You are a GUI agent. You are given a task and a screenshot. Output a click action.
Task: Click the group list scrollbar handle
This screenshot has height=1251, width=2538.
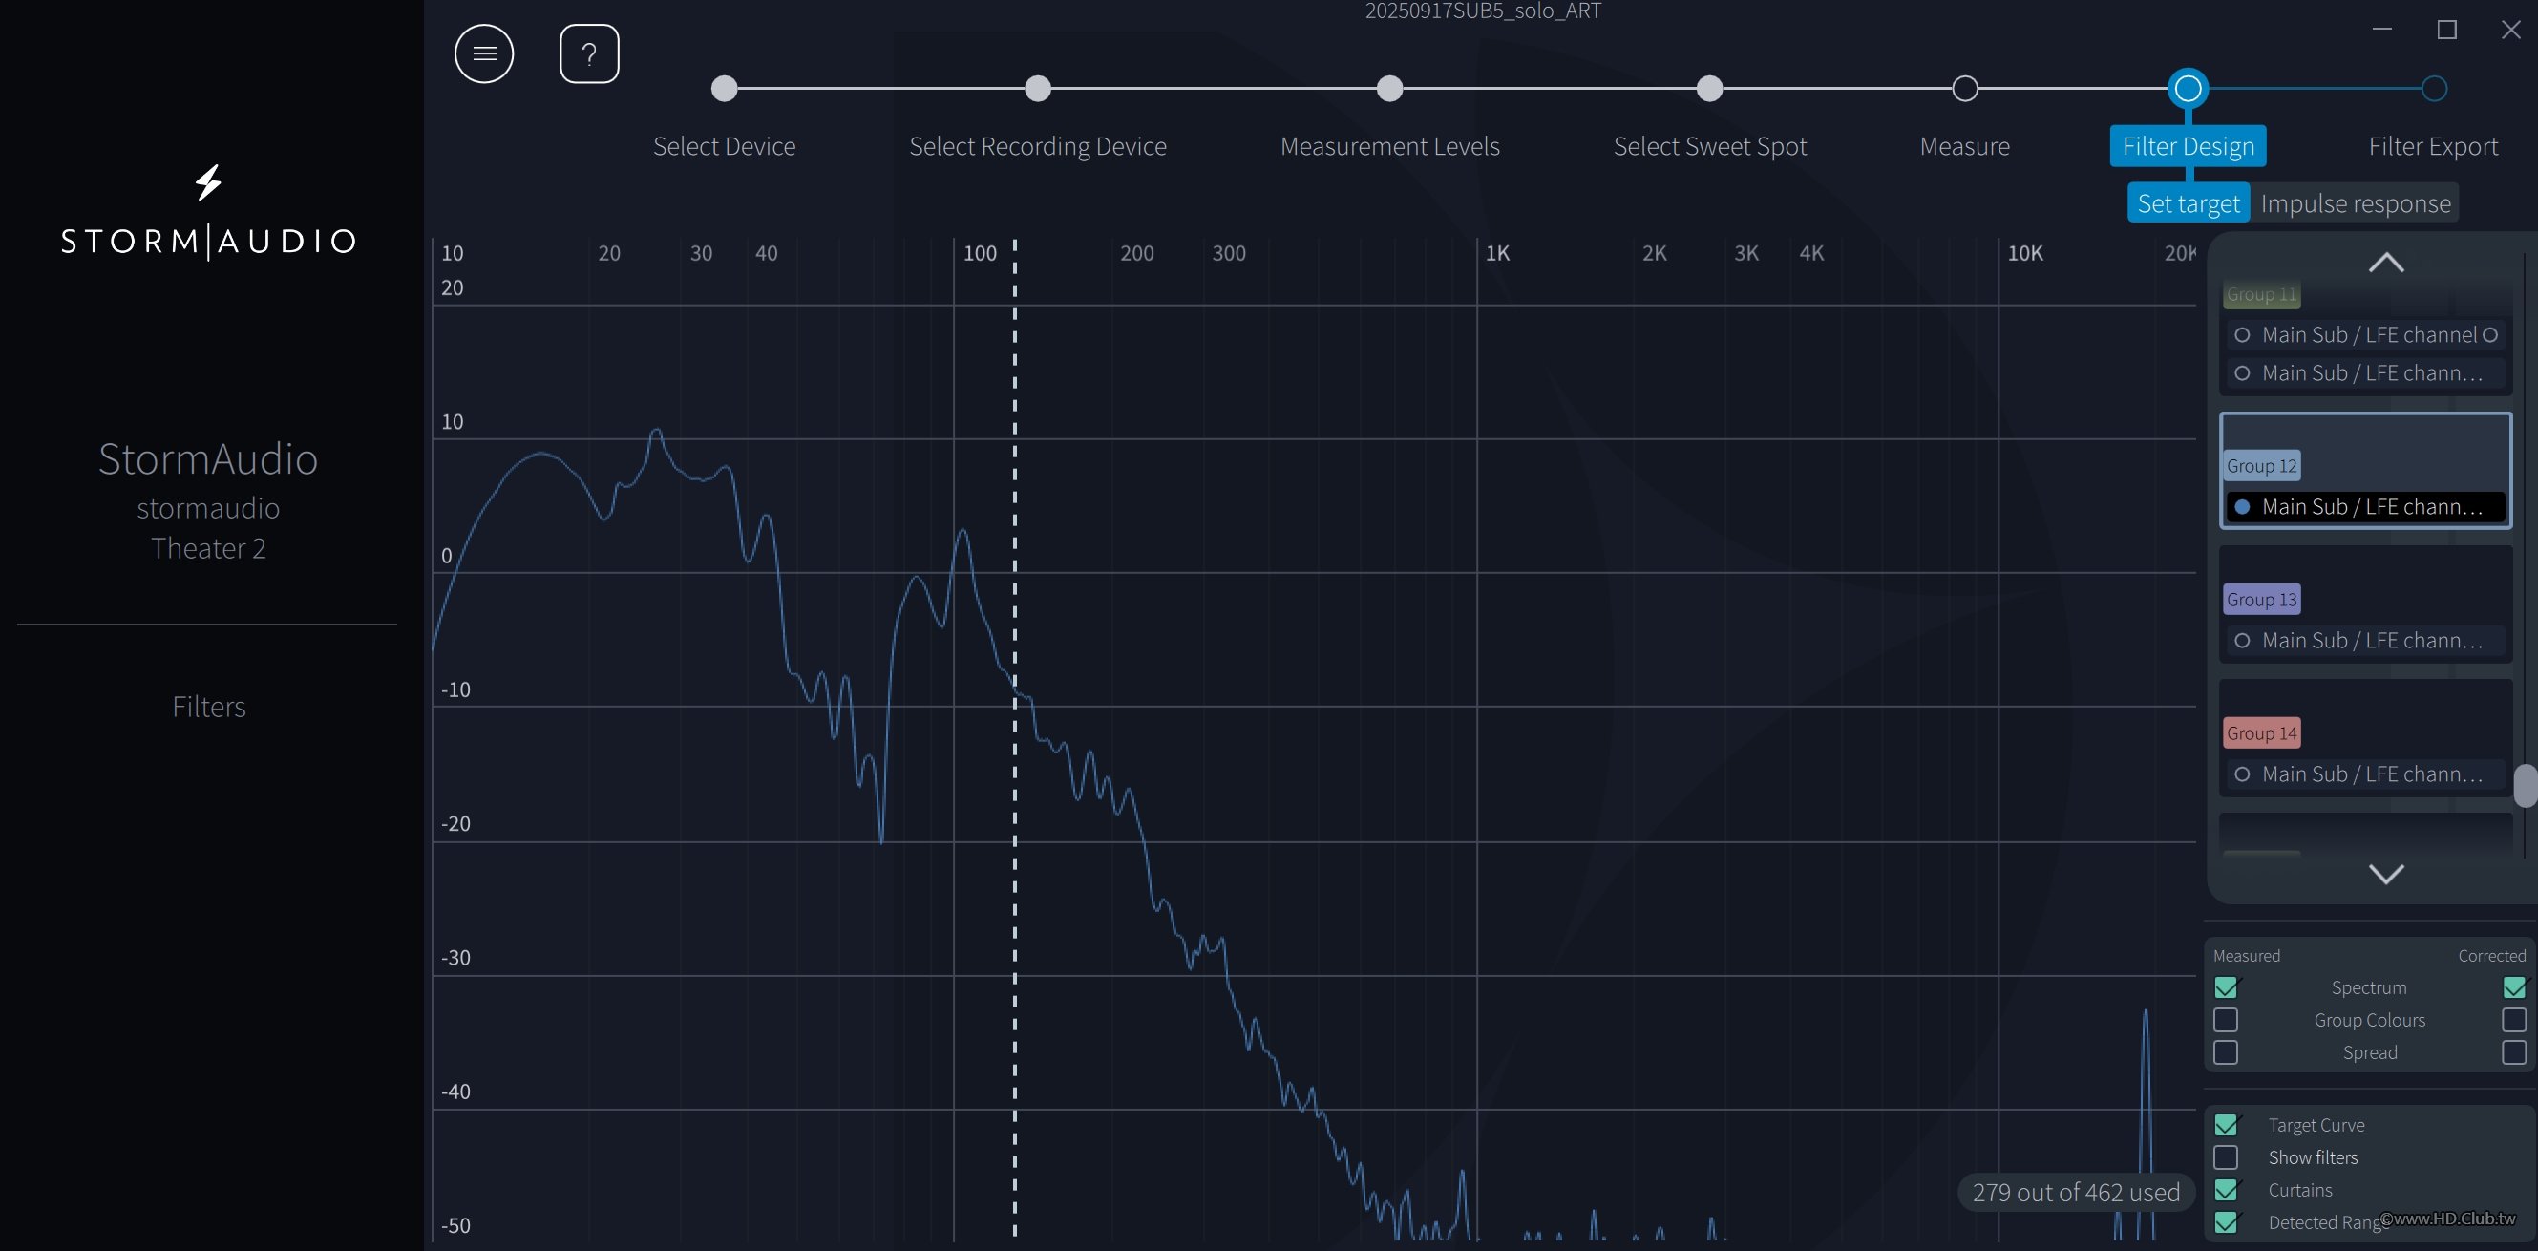click(x=2525, y=785)
